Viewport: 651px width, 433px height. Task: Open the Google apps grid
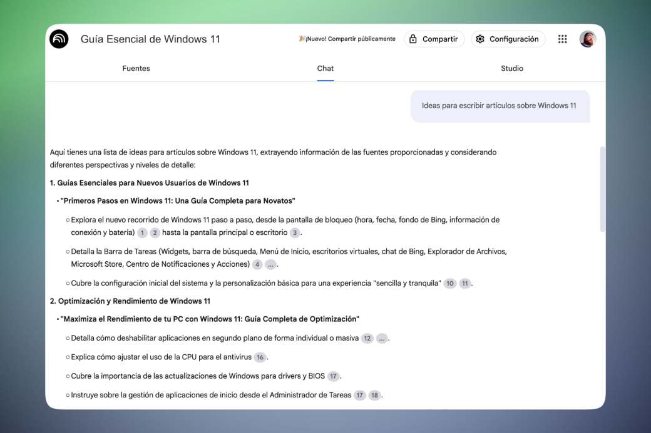coord(562,39)
